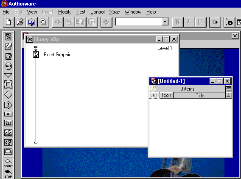Select the Egret Graphic icon on the flowline
Viewport: 241px width, 179px height.
pyautogui.click(x=36, y=55)
